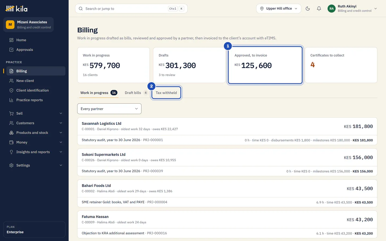The height and width of the screenshot is (241, 386).
Task: Expand the Customers menu chevron
Action: (61, 123)
